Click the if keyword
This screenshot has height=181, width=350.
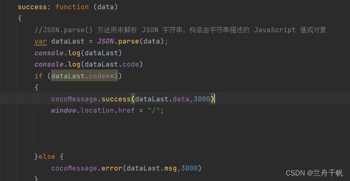click(x=39, y=76)
